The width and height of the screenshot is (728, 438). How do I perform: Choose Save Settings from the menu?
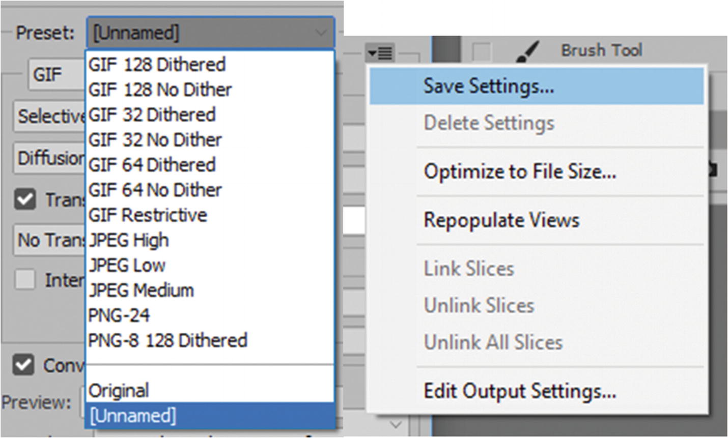[489, 86]
